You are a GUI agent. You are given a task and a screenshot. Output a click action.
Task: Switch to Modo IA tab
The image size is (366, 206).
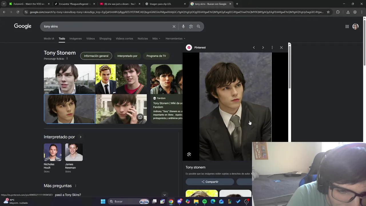point(49,39)
